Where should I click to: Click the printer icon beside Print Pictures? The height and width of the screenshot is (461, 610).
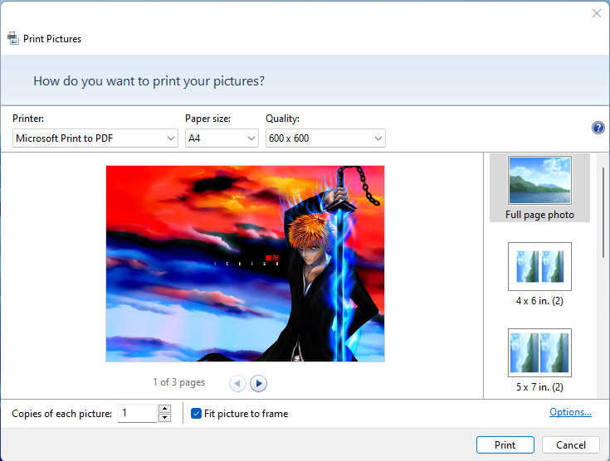pos(12,38)
